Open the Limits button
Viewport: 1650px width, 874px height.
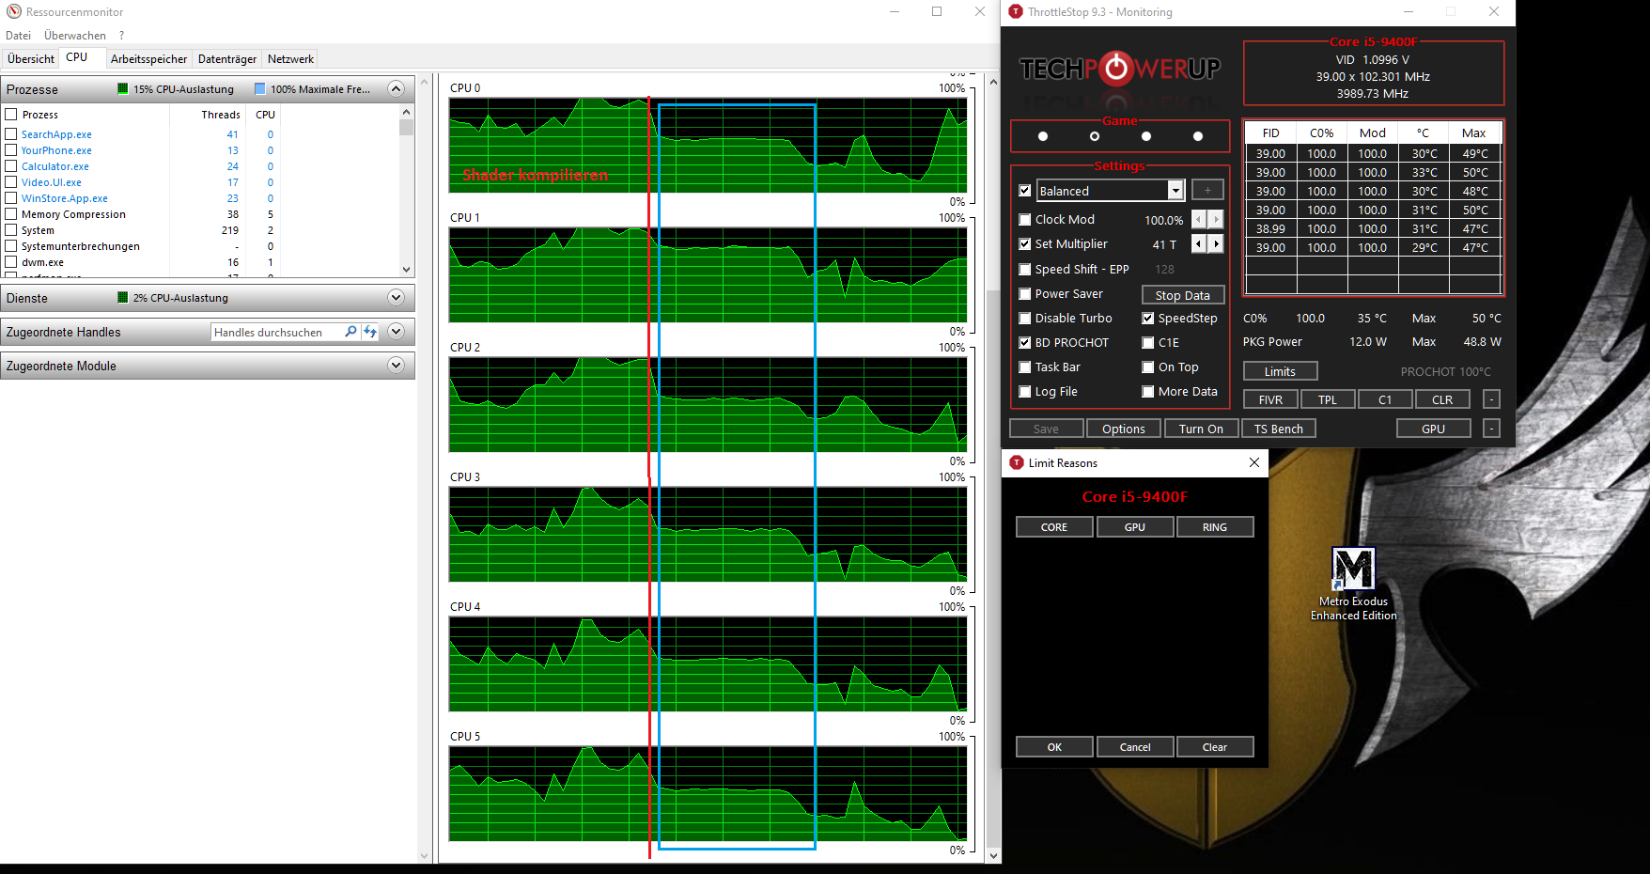(x=1279, y=371)
